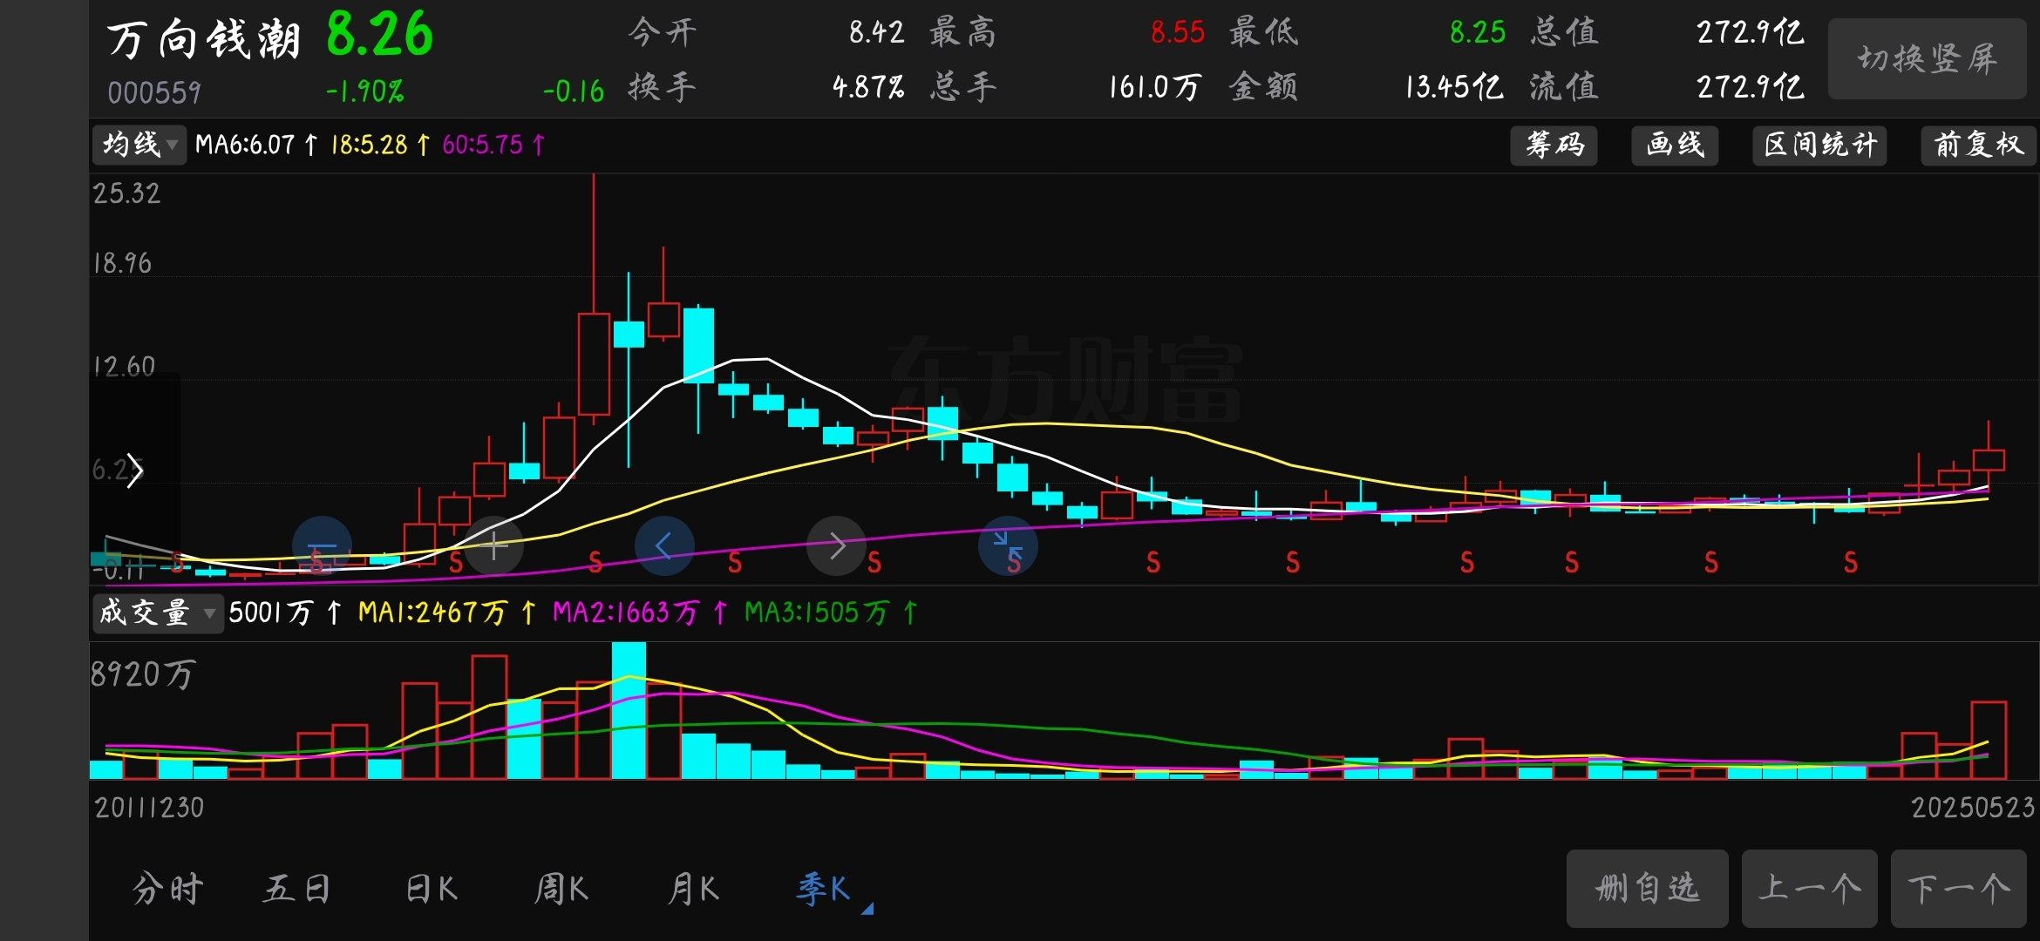Tap the plus zoom-in chart icon
The image size is (2040, 941).
pos(493,546)
